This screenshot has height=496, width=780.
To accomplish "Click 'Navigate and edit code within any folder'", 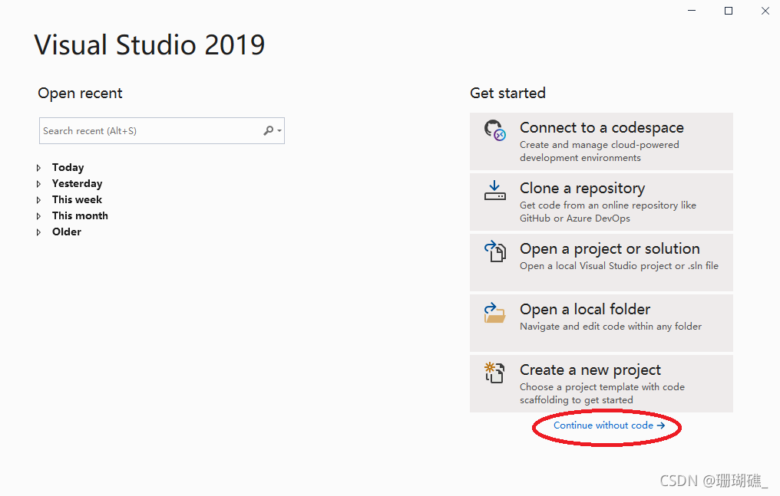I will pos(611,327).
